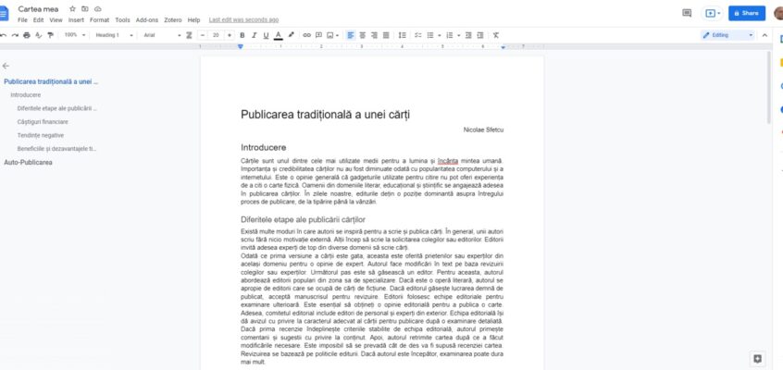This screenshot has height=370, width=783.
Task: Open the comment history
Action: (x=687, y=13)
